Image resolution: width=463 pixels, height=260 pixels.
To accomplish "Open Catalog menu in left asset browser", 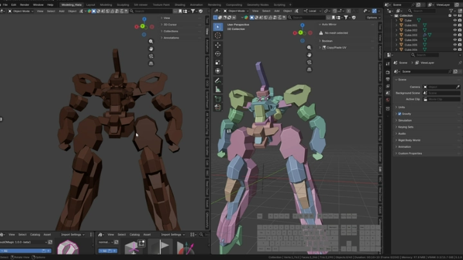I will tap(35, 235).
